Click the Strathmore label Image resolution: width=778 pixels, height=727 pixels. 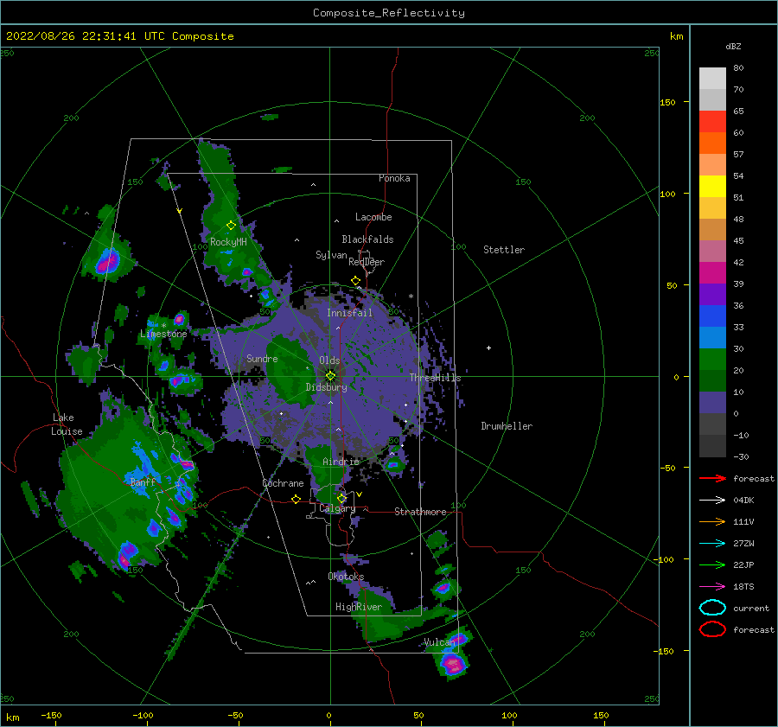420,512
